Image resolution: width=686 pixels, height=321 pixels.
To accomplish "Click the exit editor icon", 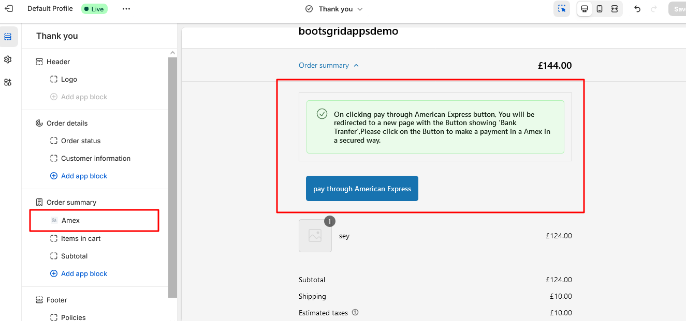I will pyautogui.click(x=8, y=9).
